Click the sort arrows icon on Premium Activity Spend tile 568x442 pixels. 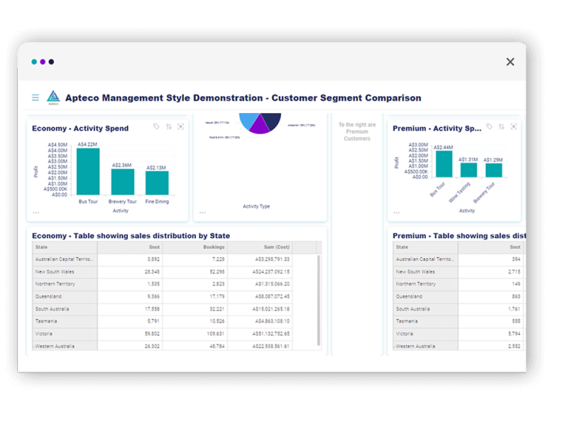pos(501,126)
